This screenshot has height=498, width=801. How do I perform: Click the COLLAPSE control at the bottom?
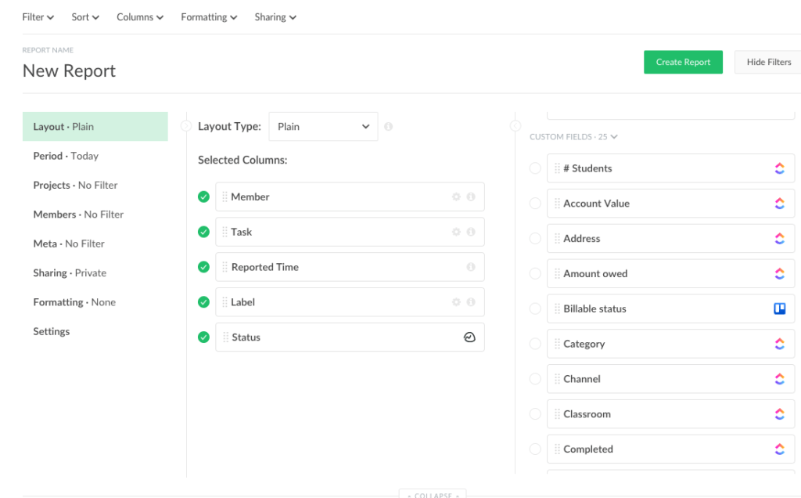tap(433, 494)
